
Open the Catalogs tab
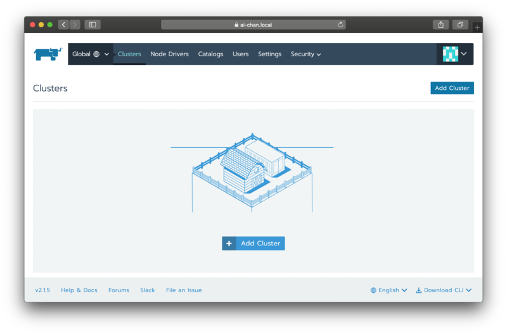pyautogui.click(x=210, y=54)
